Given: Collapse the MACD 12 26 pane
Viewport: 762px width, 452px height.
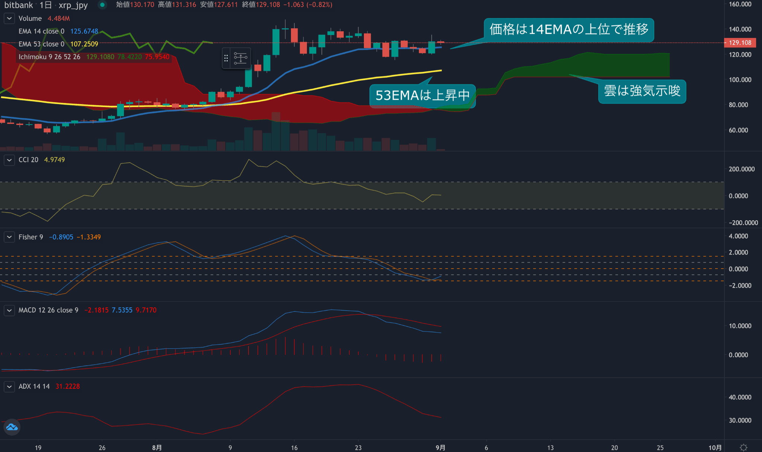Looking at the screenshot, I should [x=9, y=310].
